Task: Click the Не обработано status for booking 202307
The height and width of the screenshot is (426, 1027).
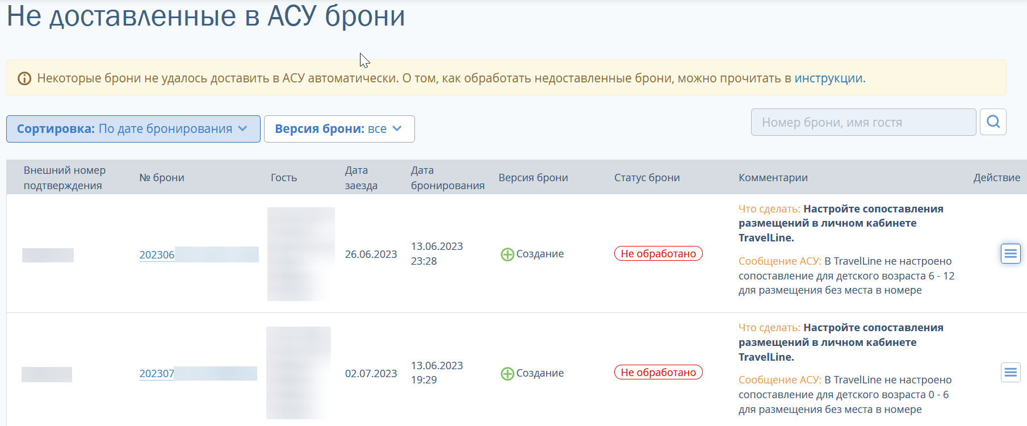Action: tap(659, 373)
